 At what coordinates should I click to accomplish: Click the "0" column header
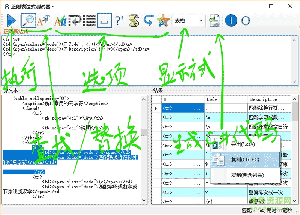click(183, 99)
